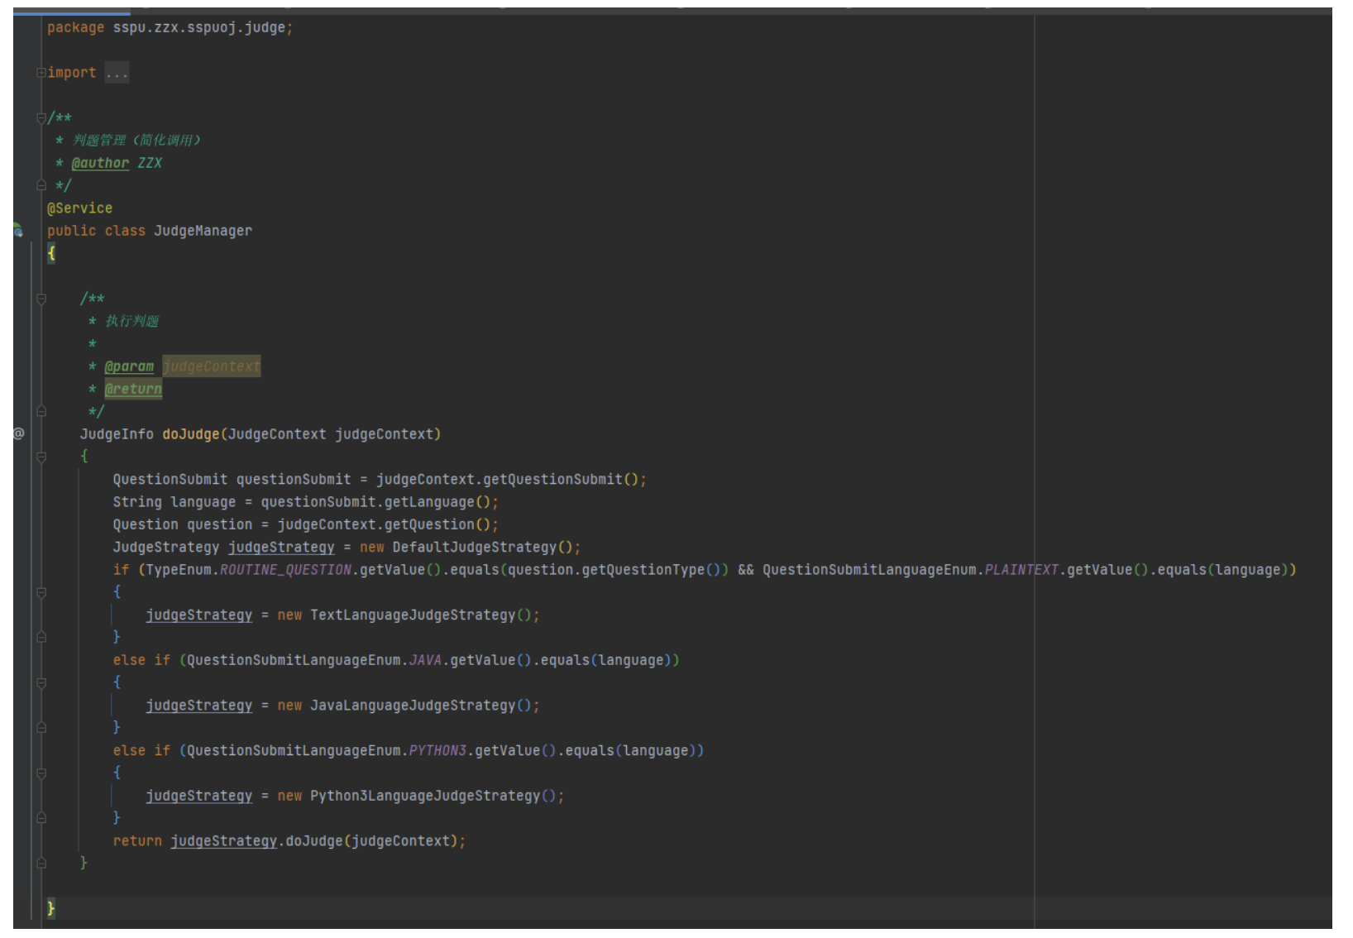The width and height of the screenshot is (1353, 938).
Task: Click the @ gutter icon beside doJudge
Action: pyautogui.click(x=18, y=433)
